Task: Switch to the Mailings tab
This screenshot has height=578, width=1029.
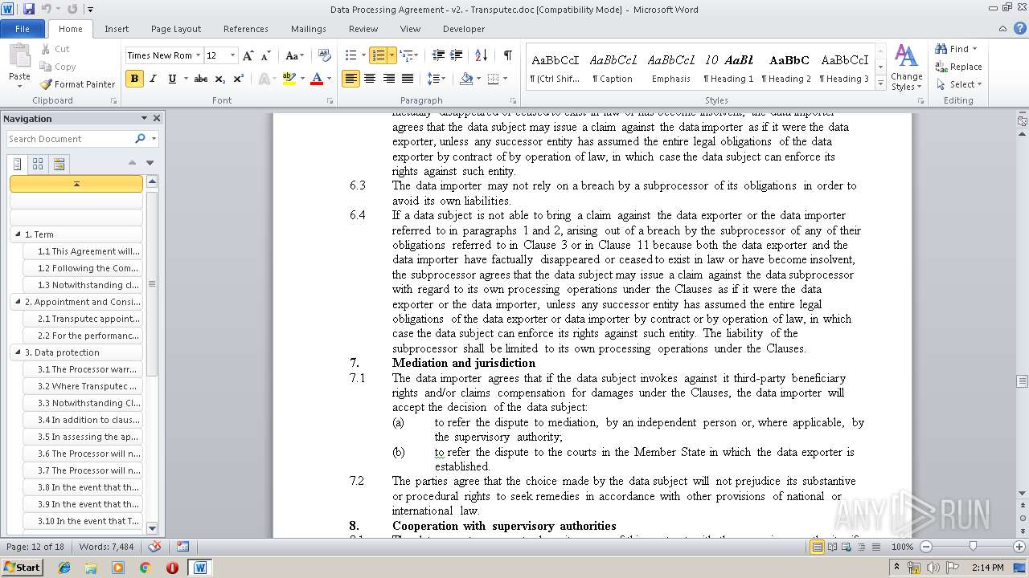Action: coord(309,29)
